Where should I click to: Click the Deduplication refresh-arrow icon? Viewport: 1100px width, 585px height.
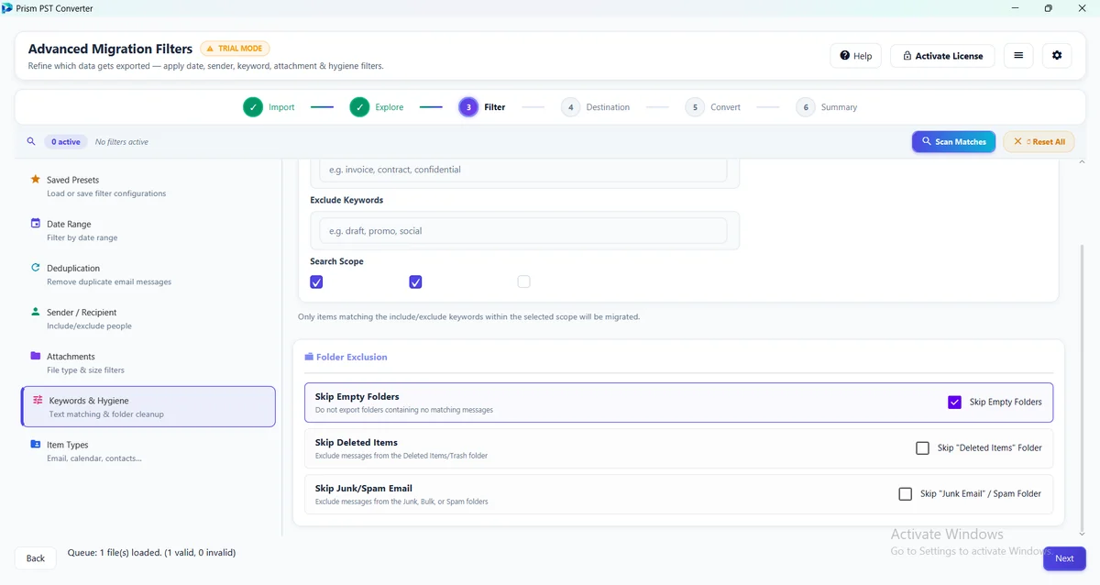pyautogui.click(x=36, y=268)
